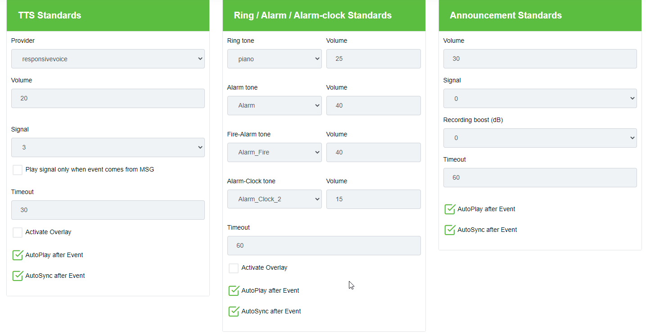The image size is (646, 335).
Task: Expand the Ring tone dropdown
Action: tap(274, 59)
